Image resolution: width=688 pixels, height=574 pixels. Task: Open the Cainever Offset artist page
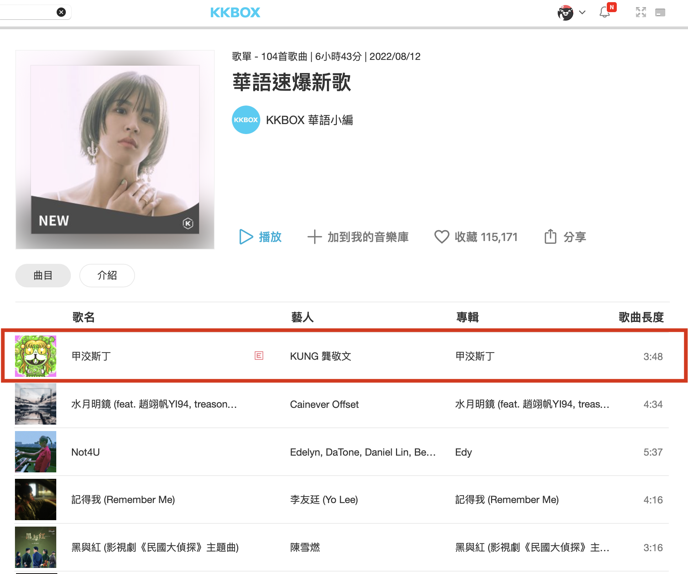(324, 404)
